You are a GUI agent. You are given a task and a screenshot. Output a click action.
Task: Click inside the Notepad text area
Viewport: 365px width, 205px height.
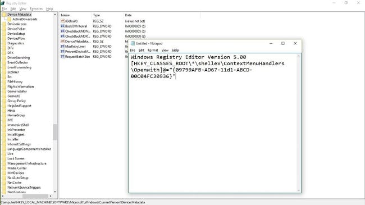213,123
